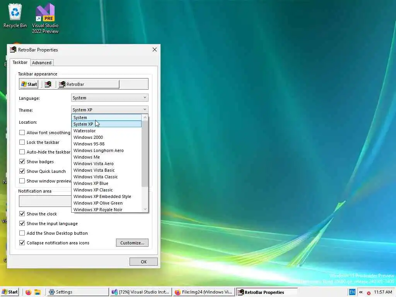Click the RetroBar icon in dialog title bar

13,49
